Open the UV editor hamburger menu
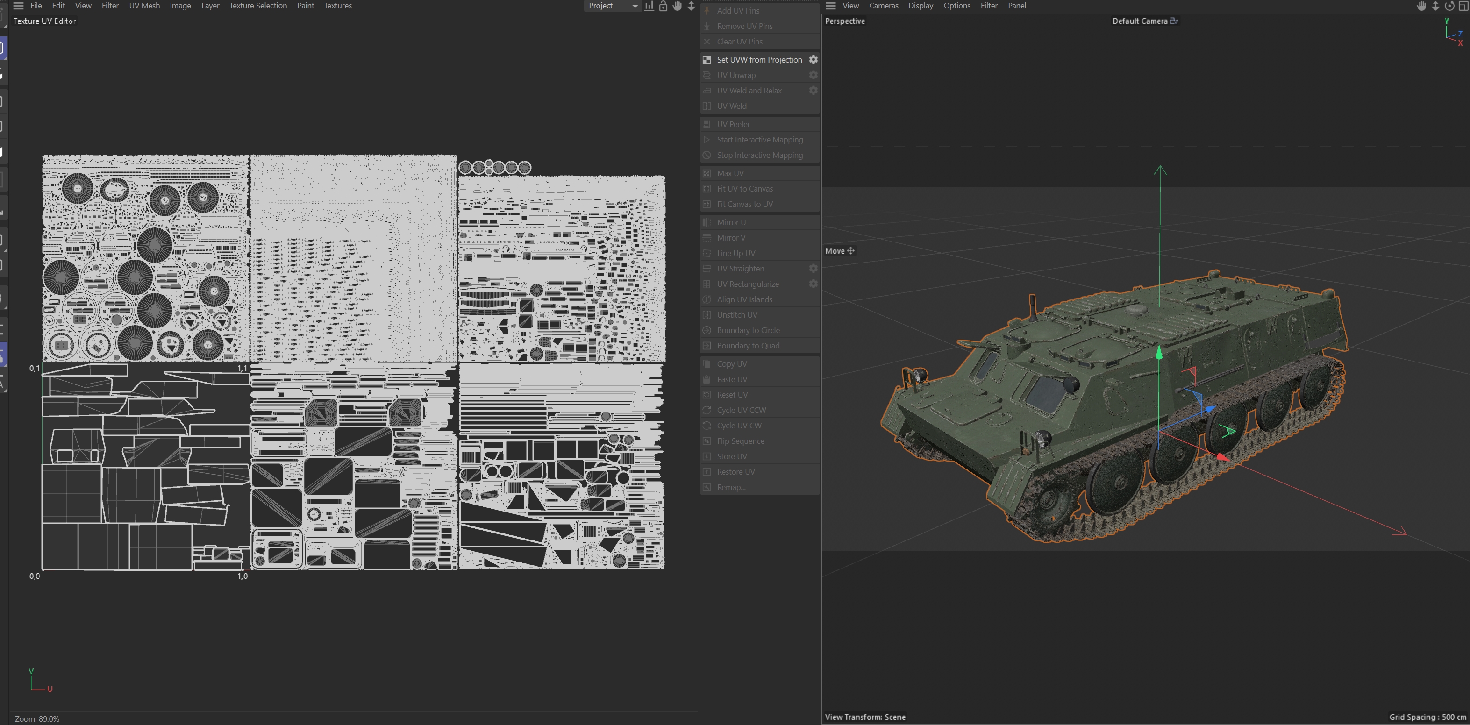1470x725 pixels. 18,6
